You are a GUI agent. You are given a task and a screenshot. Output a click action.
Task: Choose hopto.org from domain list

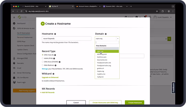[107, 71]
